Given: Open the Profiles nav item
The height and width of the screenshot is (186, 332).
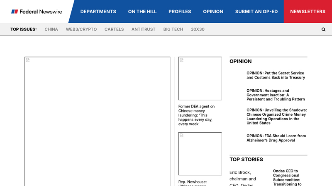Looking at the screenshot, I should 180,12.
